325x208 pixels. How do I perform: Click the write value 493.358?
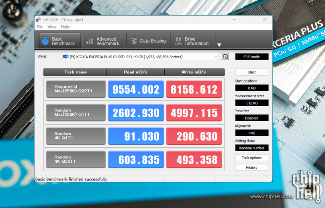point(194,159)
